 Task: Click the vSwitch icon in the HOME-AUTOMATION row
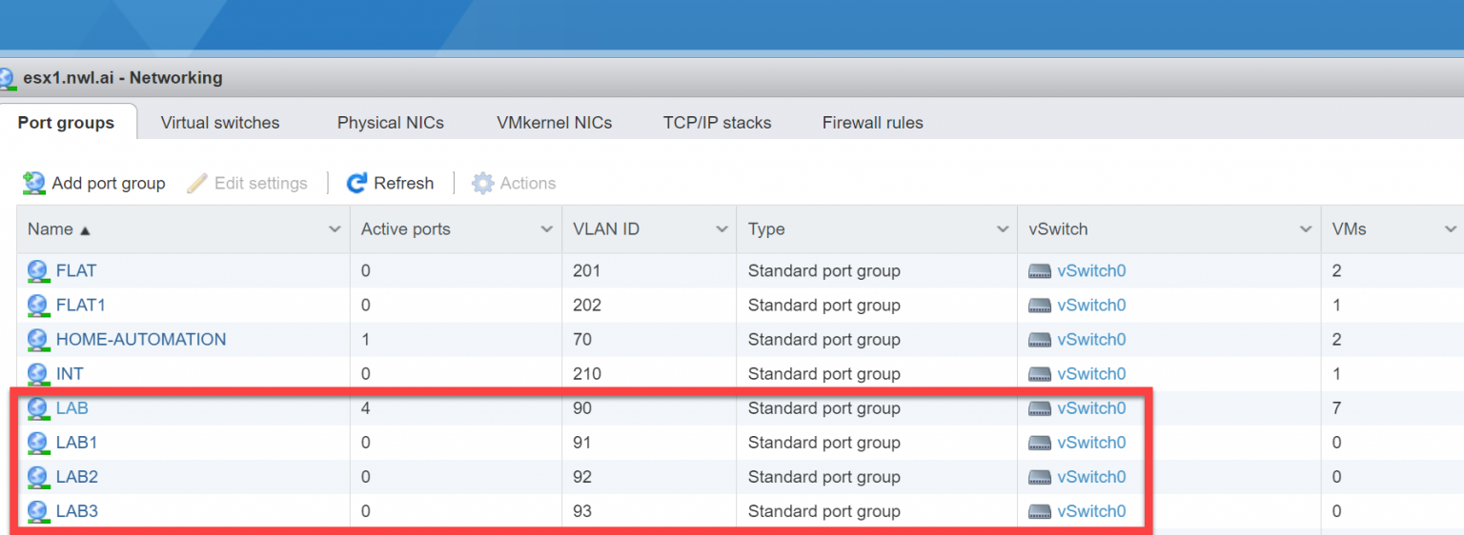tap(1040, 340)
